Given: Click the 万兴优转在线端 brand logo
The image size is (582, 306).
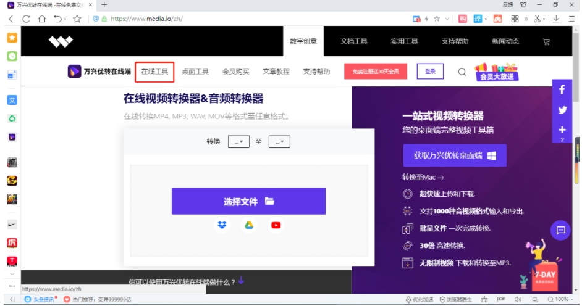Looking at the screenshot, I should [x=99, y=72].
